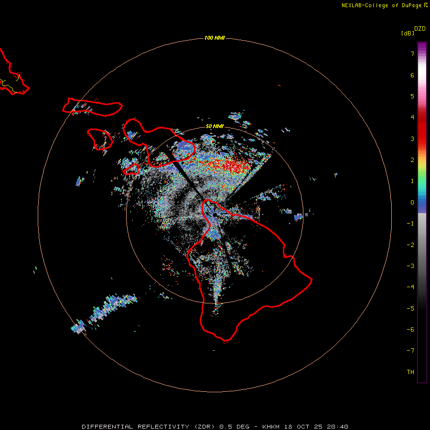Click the 5 value on color scale
The image size is (430, 430).
coord(412,96)
